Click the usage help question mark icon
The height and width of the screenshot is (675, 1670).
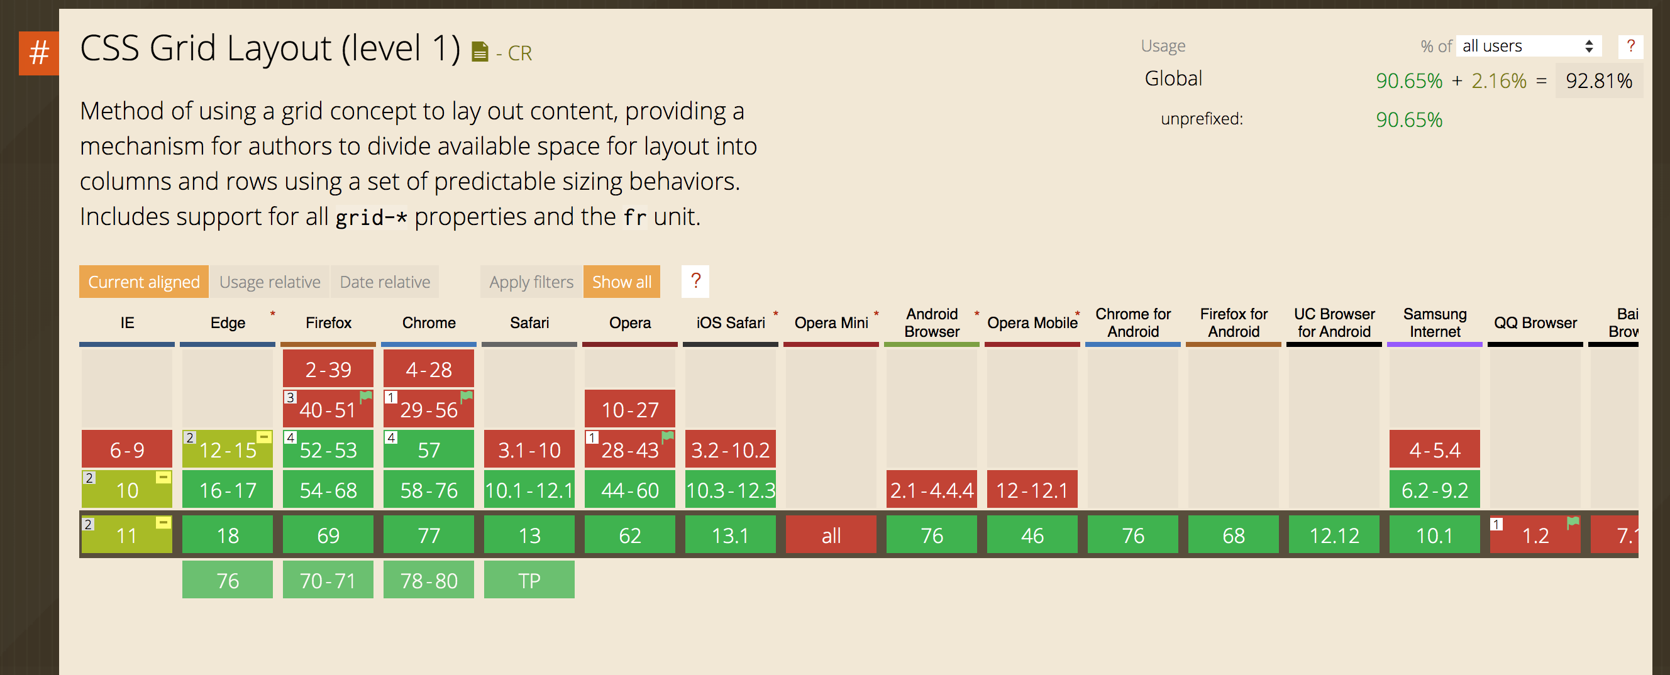[x=1630, y=46]
